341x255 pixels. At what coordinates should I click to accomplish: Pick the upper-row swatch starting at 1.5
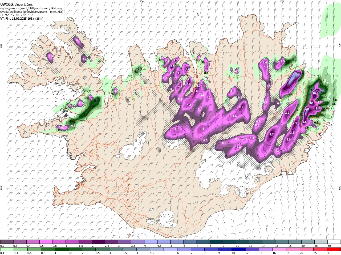[x=85, y=242]
